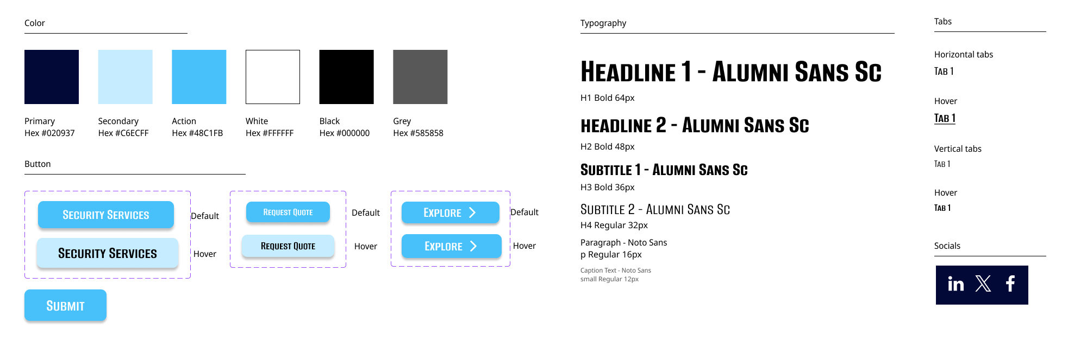Select the default vertical Tab 1
1068x342 pixels.
coord(942,164)
